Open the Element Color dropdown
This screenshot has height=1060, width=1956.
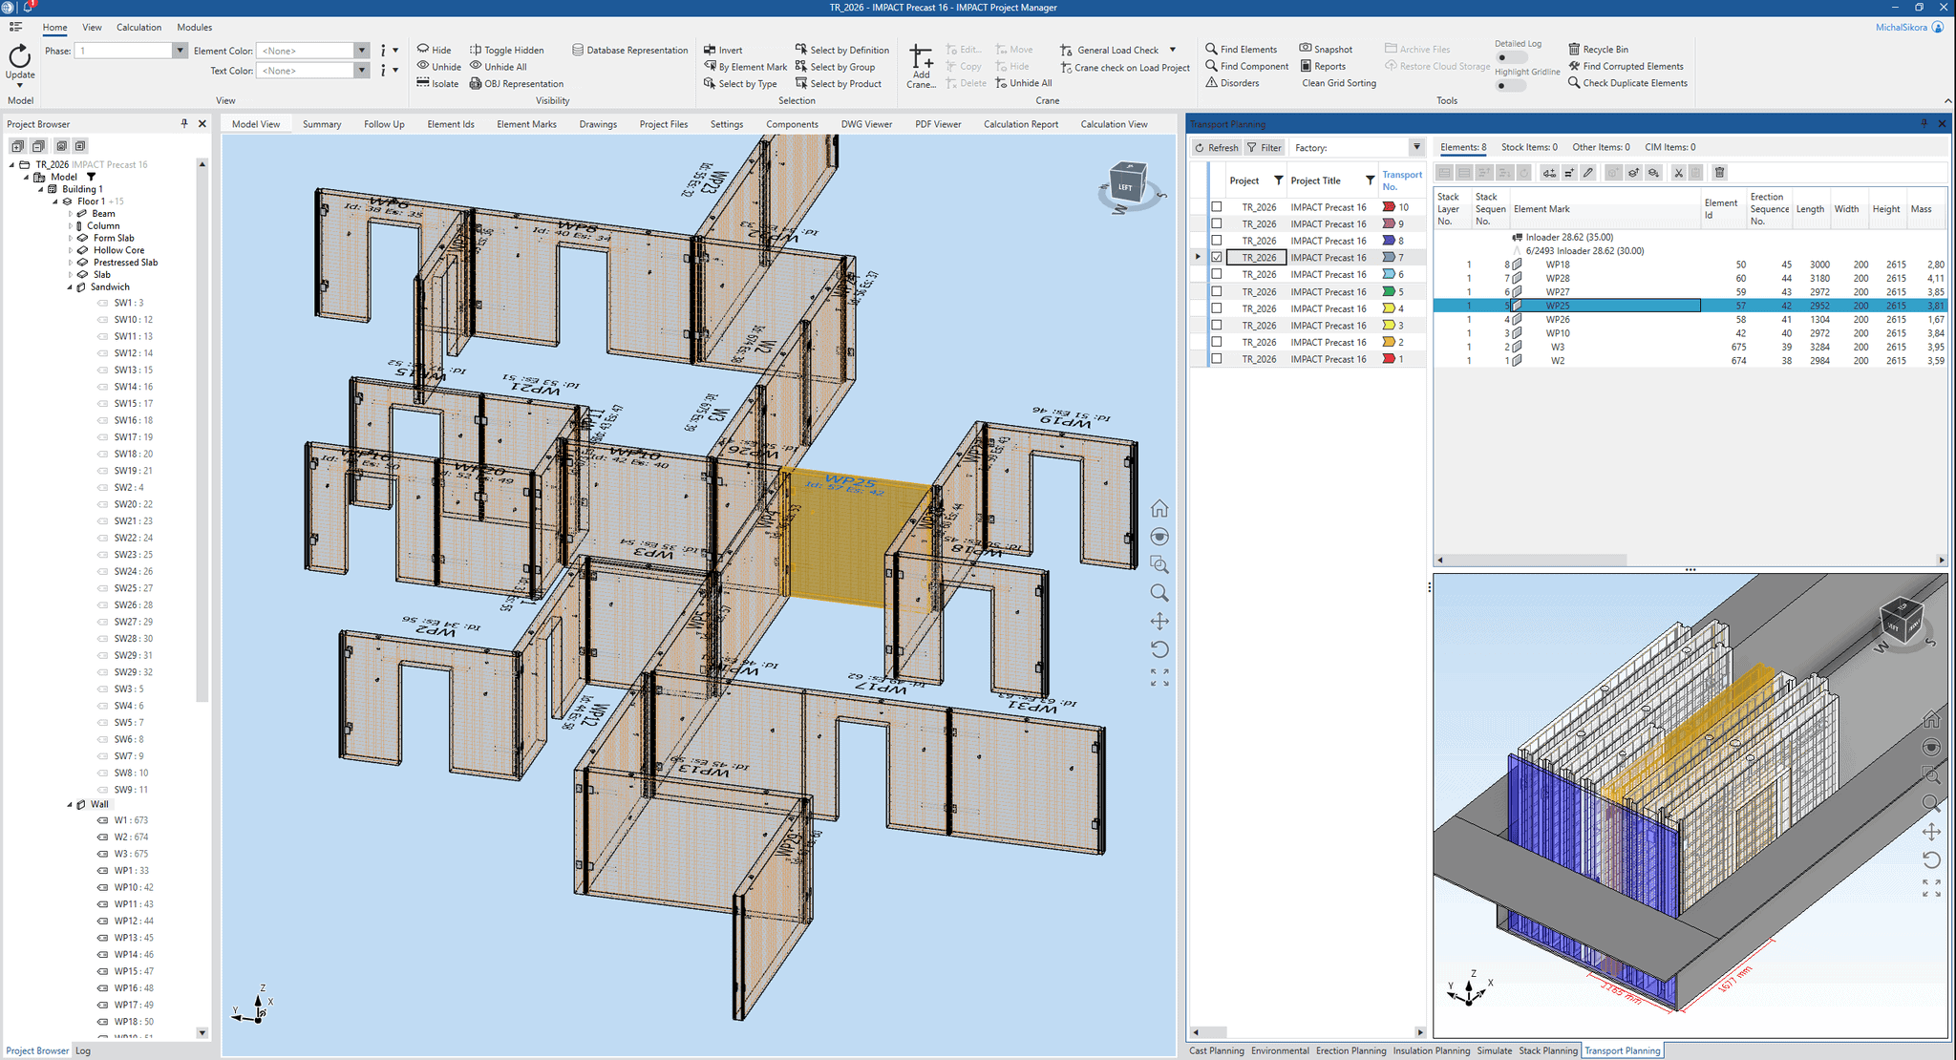361,51
